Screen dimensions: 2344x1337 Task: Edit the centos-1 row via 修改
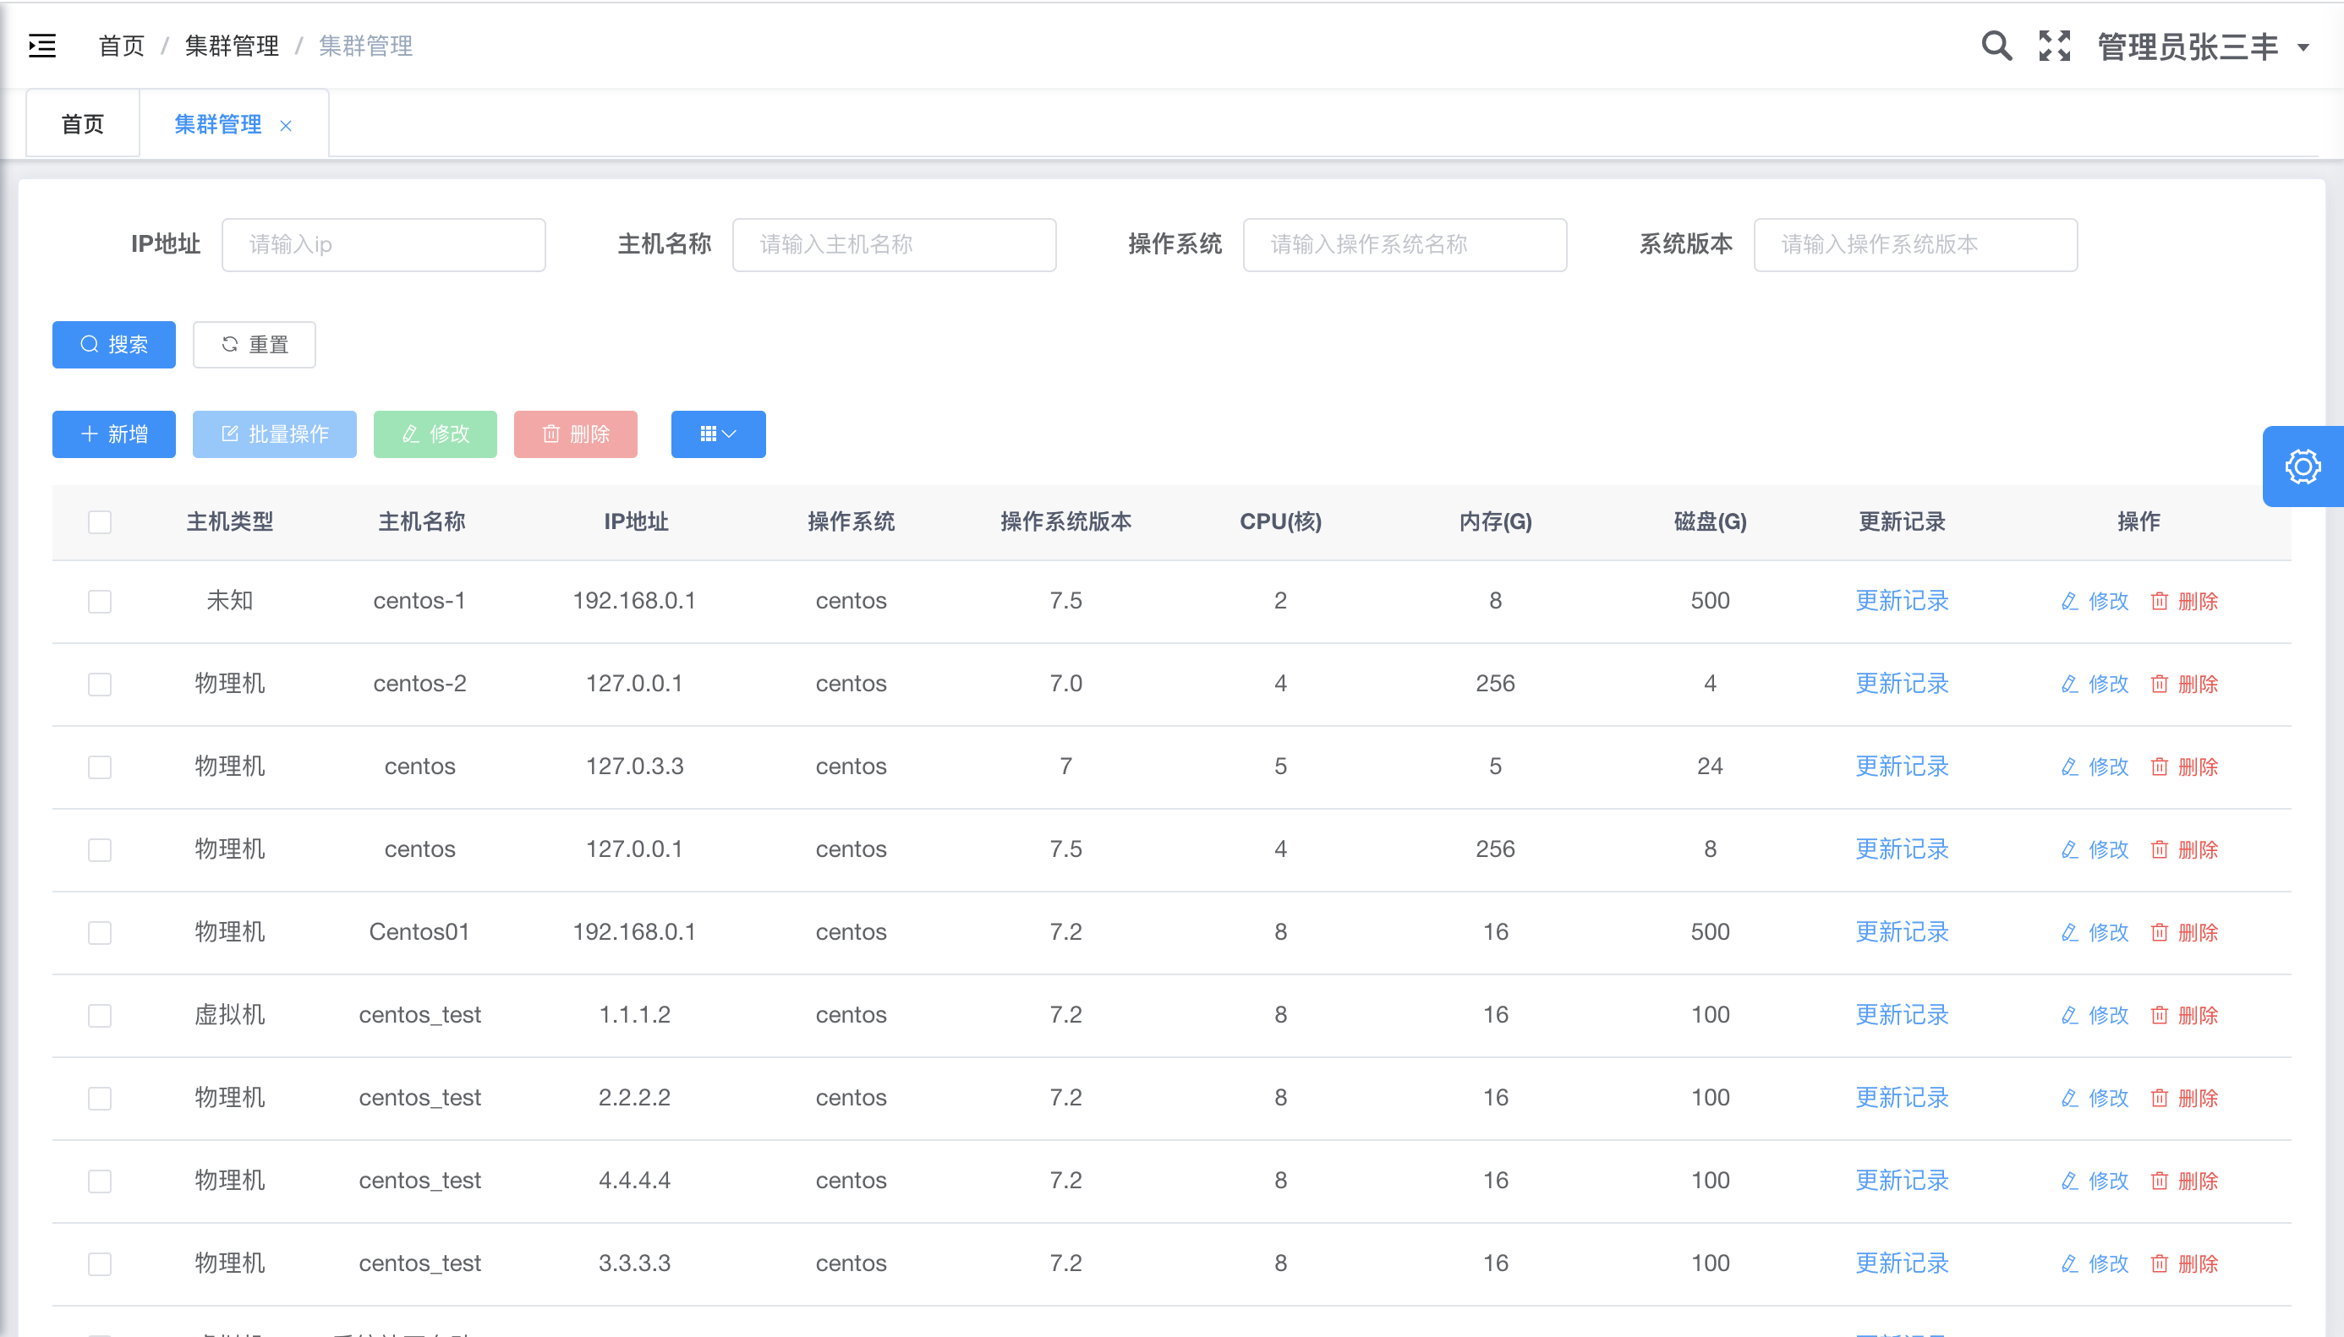point(2095,602)
